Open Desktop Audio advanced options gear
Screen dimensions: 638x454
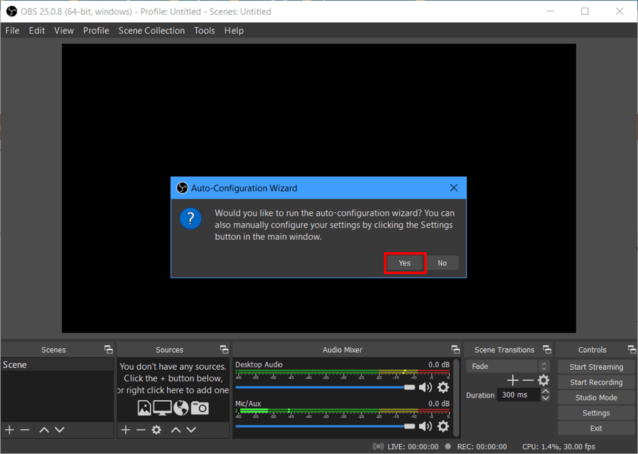click(443, 387)
